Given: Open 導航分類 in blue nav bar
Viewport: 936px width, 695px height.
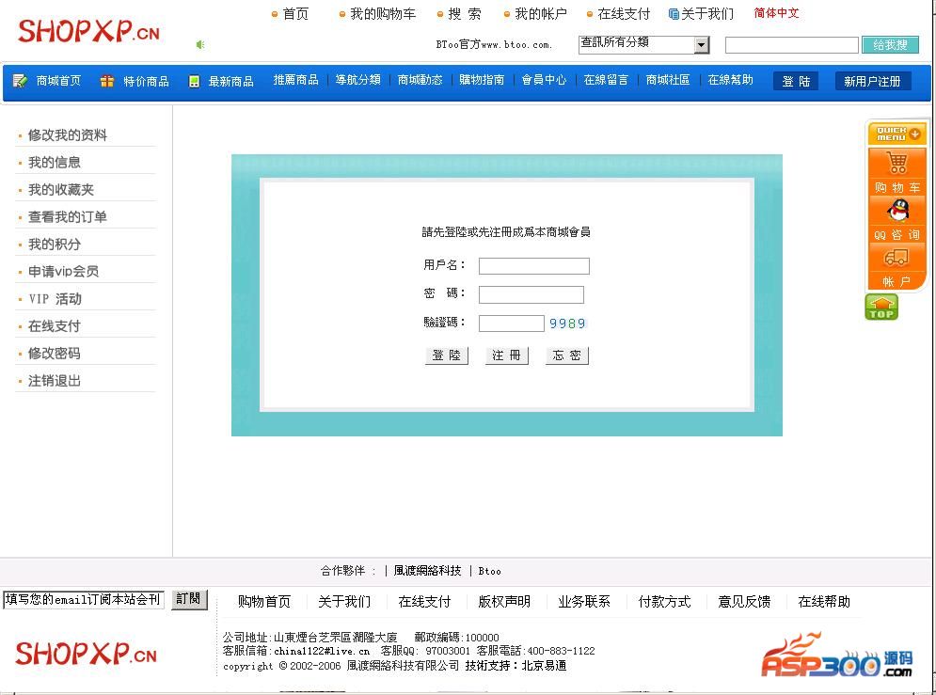Looking at the screenshot, I should coord(357,80).
